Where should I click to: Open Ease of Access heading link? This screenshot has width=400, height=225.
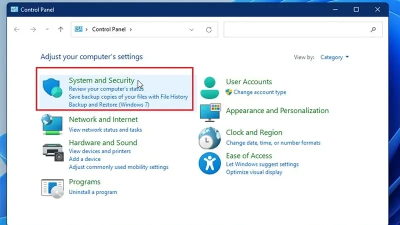[x=249, y=155]
